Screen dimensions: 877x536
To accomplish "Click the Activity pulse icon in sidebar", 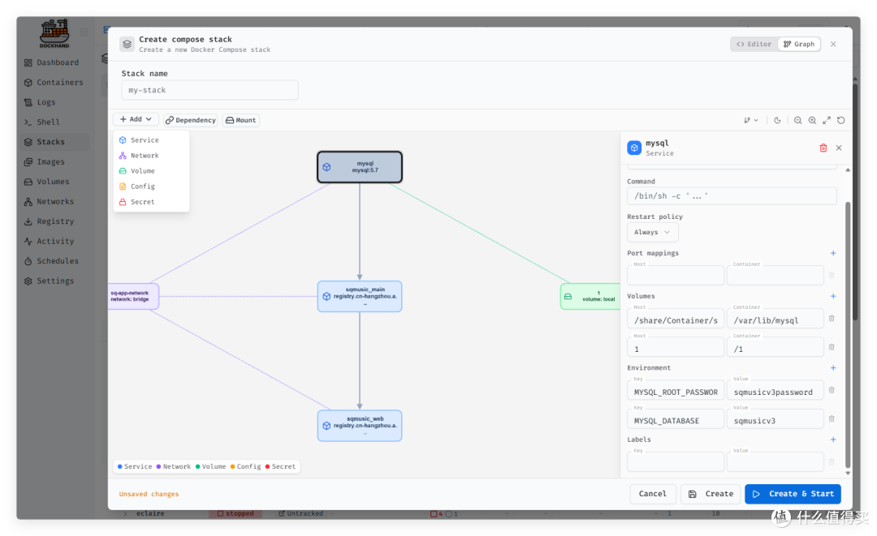I will (28, 241).
